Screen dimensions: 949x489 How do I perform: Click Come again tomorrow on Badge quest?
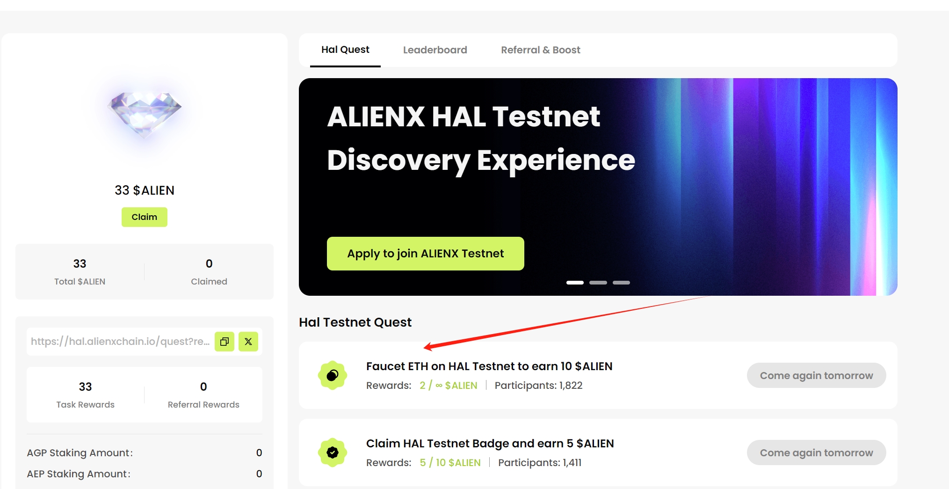(817, 453)
